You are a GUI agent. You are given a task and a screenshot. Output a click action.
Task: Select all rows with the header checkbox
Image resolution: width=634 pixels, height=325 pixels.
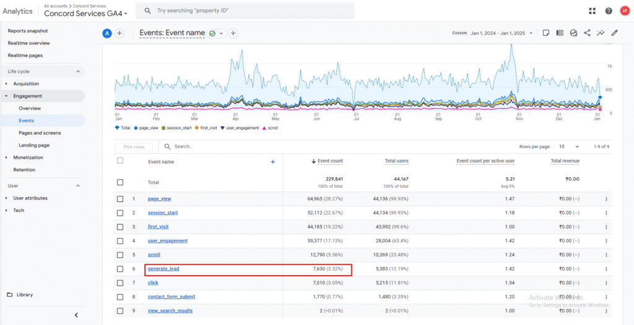pos(119,161)
